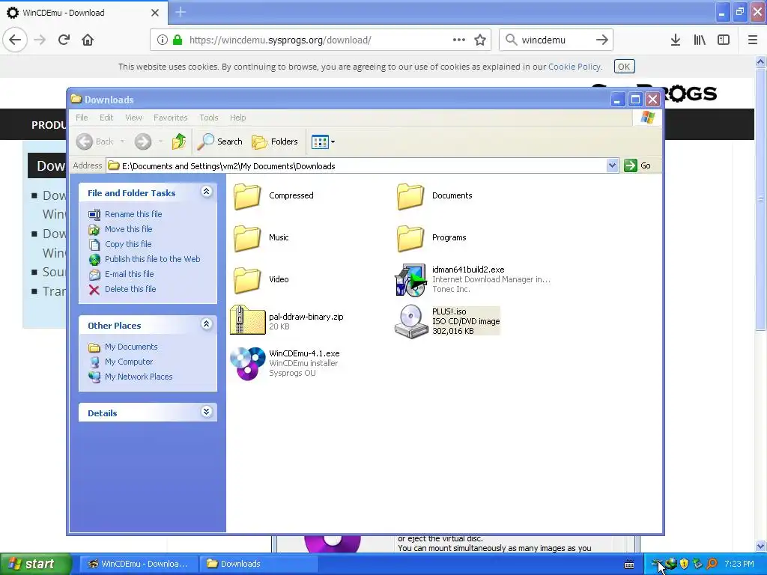Go to My Computer in Other Places
The height and width of the screenshot is (575, 767).
coord(129,362)
